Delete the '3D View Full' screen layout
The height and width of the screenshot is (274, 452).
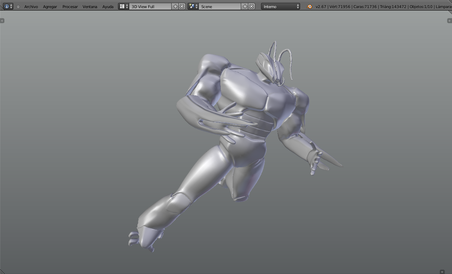[x=182, y=6]
